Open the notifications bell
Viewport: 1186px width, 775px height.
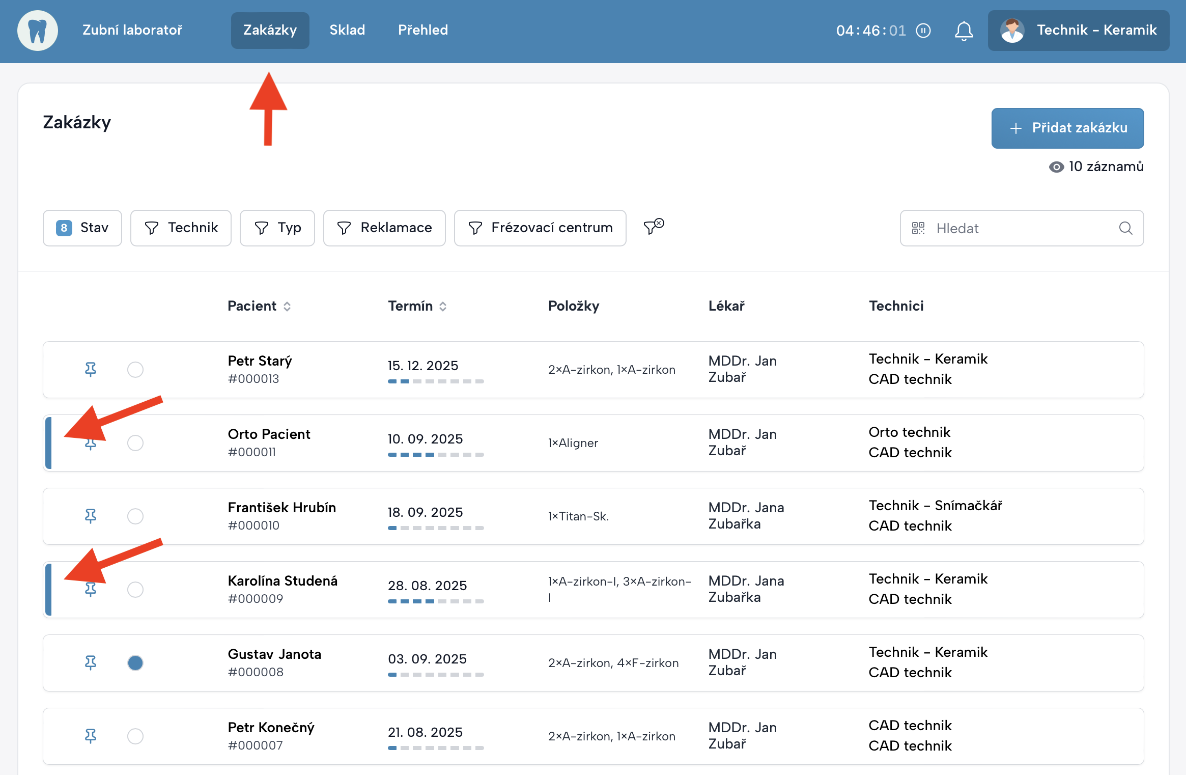964,31
